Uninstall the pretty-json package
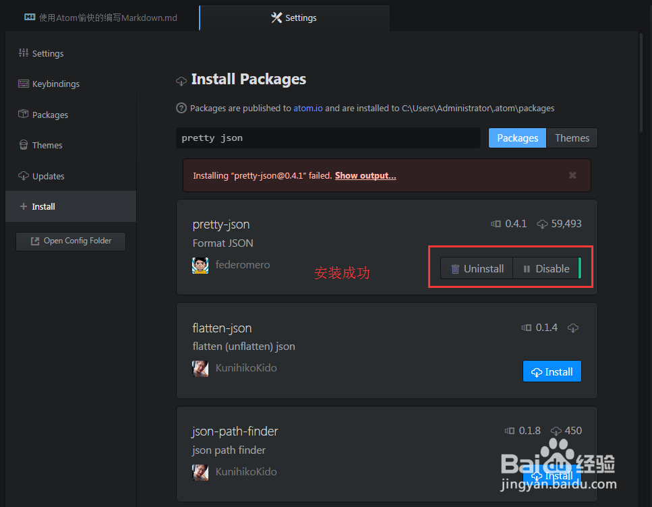This screenshot has height=507, width=652. (x=477, y=269)
